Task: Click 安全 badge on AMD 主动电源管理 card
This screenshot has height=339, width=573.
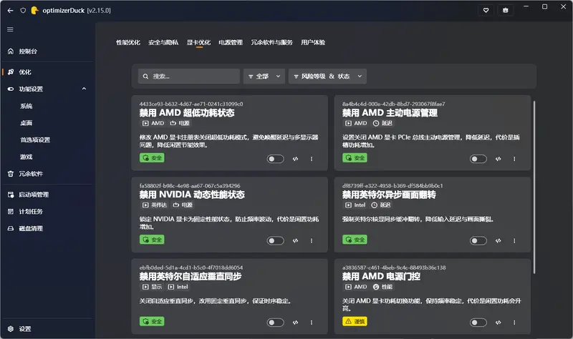Action: (x=355, y=157)
